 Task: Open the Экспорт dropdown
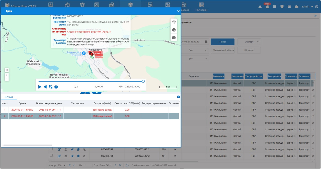point(249,42)
